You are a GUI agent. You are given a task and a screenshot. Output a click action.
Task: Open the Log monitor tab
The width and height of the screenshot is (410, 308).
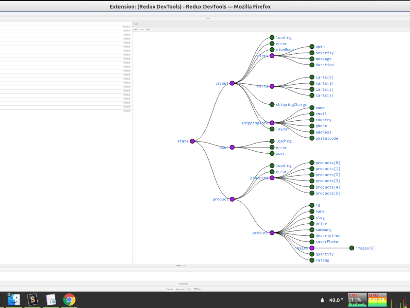180,289
